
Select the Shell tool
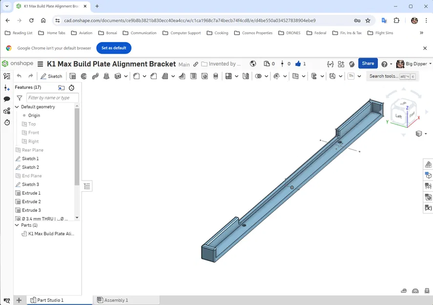(193, 76)
